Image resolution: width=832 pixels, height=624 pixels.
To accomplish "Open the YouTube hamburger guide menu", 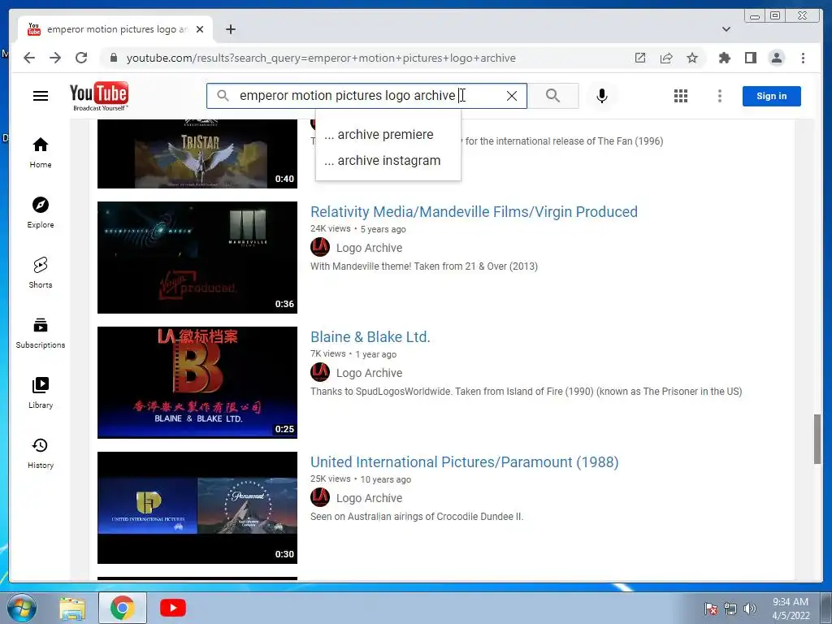I will pyautogui.click(x=41, y=96).
